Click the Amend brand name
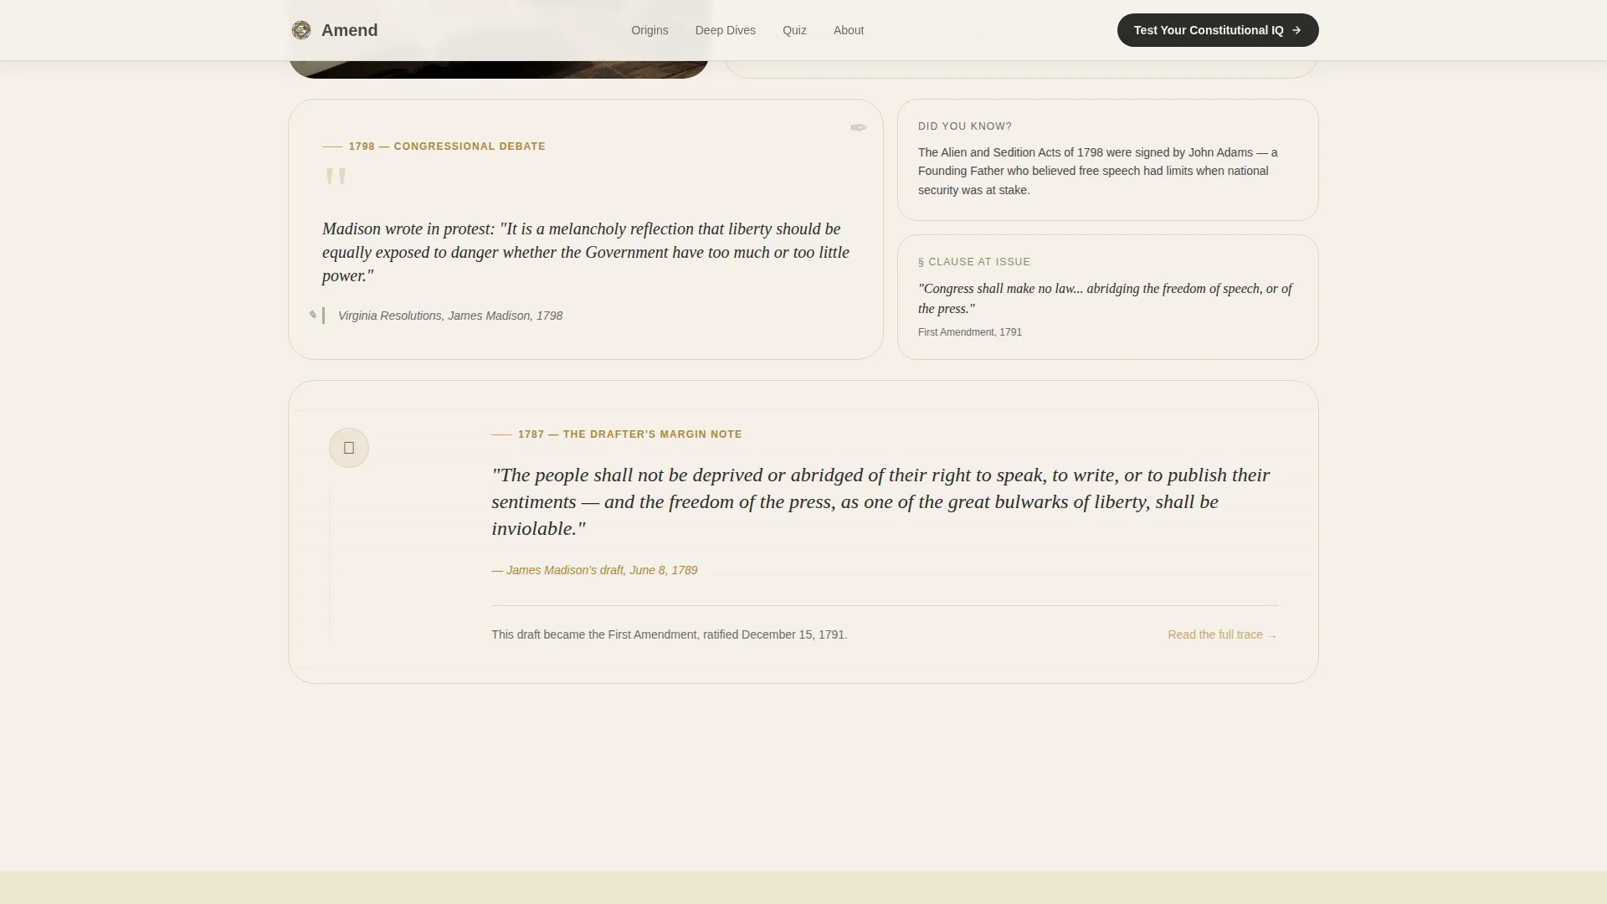1607x904 pixels. pyautogui.click(x=349, y=30)
